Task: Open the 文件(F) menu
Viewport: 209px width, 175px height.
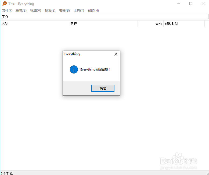Action: pyautogui.click(x=7, y=10)
